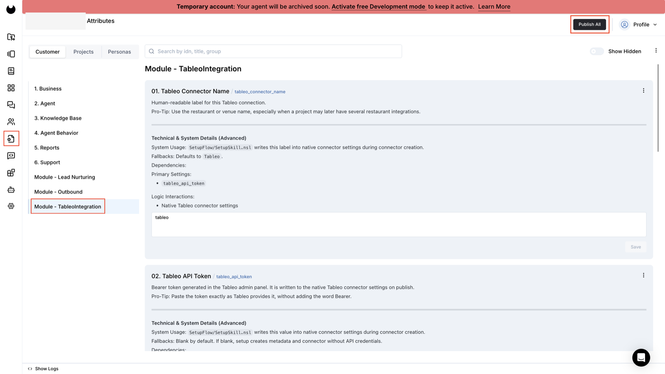The width and height of the screenshot is (665, 374).
Task: Open the settings gear icon in sidebar
Action: pyautogui.click(x=11, y=206)
